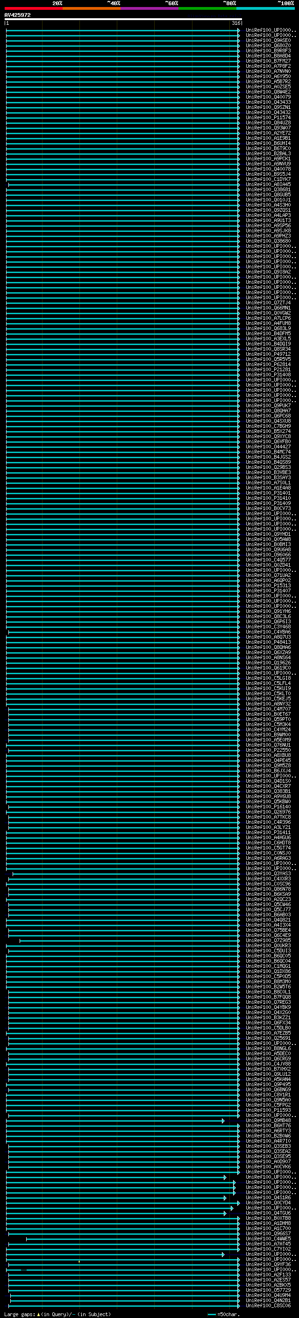Click the red 20% legend color bar
Screen dimensions: 299x1318
[x=33, y=9]
